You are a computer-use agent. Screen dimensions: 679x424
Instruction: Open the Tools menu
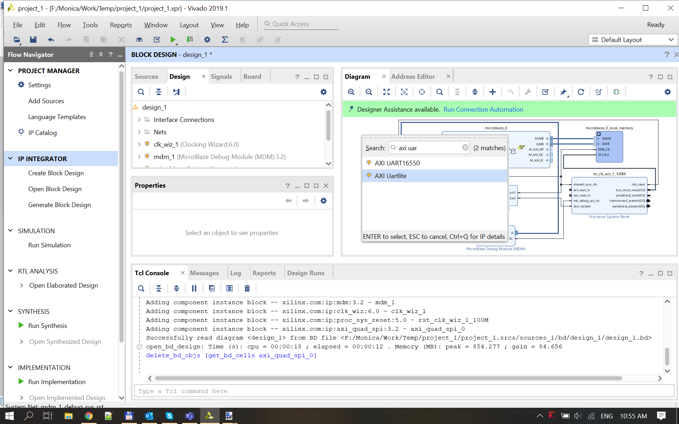click(x=90, y=25)
